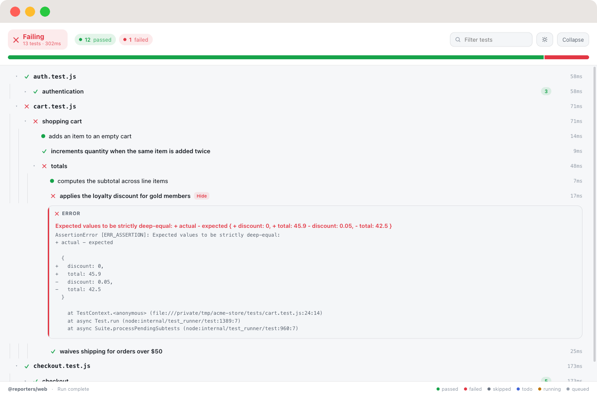Click the red X beside totals suite
Viewport: 597px width, 396px height.
(44, 166)
